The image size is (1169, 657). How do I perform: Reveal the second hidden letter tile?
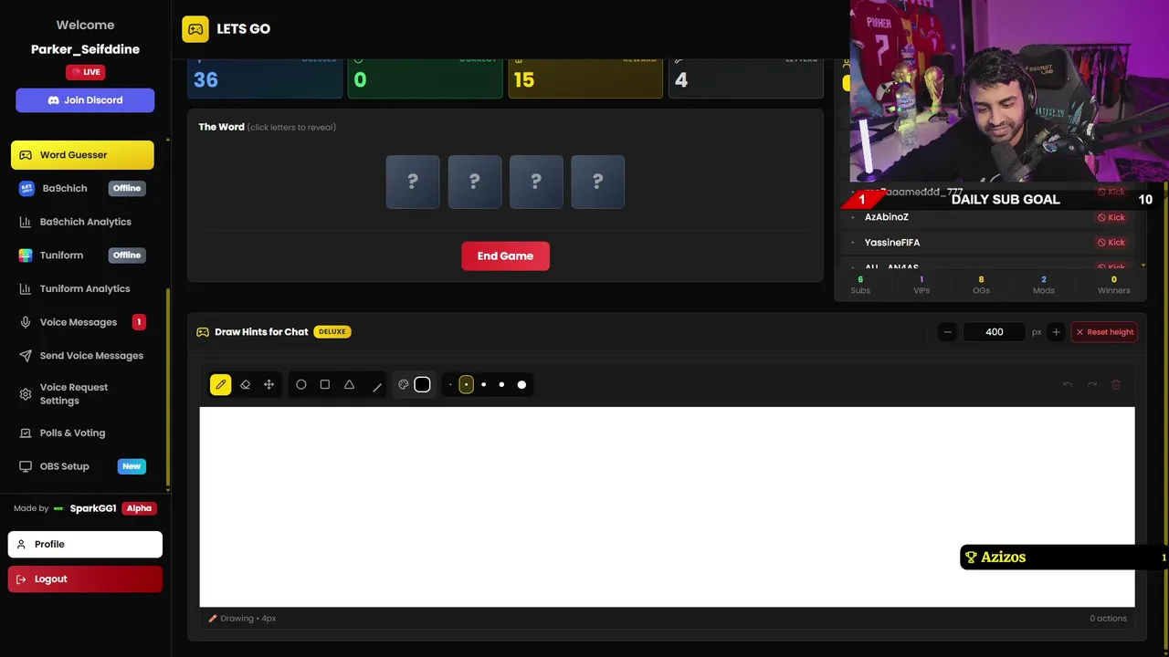click(x=474, y=182)
